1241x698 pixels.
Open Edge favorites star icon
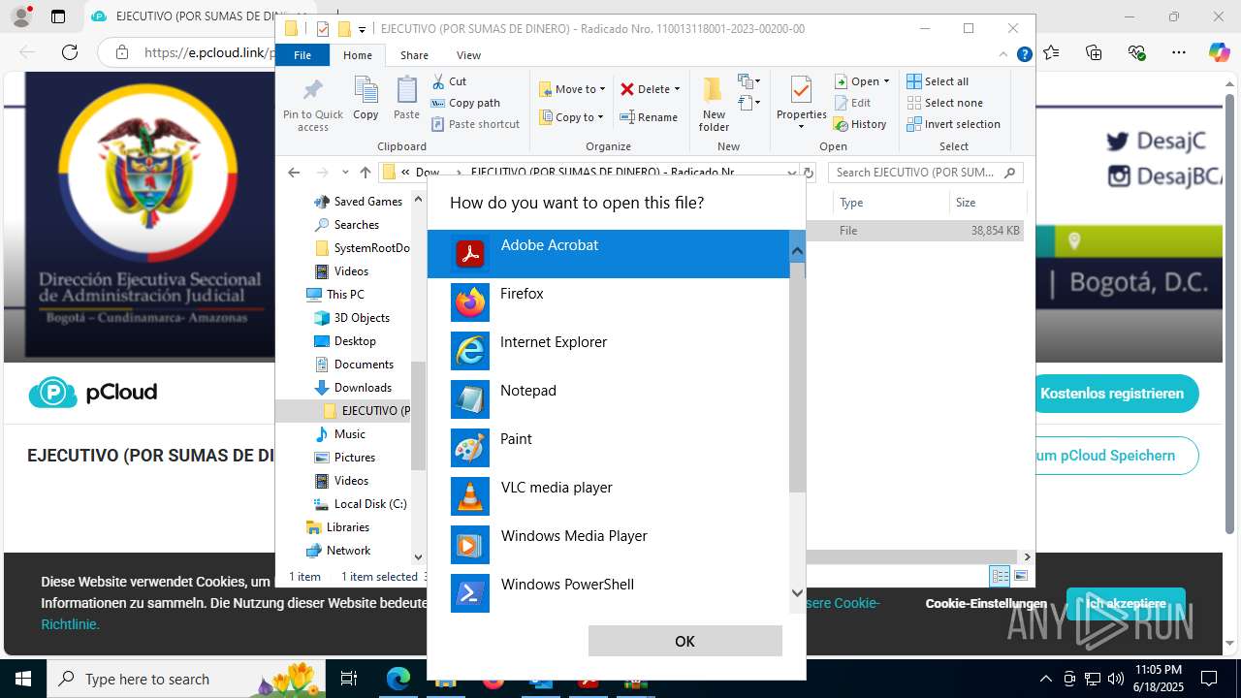click(x=1051, y=52)
